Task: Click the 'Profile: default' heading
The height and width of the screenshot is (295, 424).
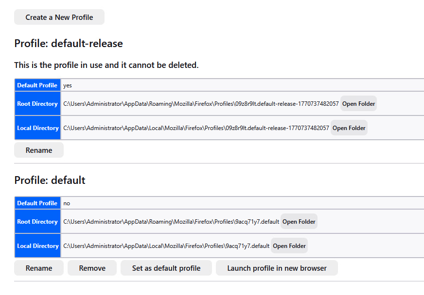Action: [x=50, y=180]
